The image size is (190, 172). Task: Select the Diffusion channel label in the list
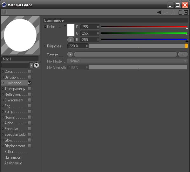11,77
